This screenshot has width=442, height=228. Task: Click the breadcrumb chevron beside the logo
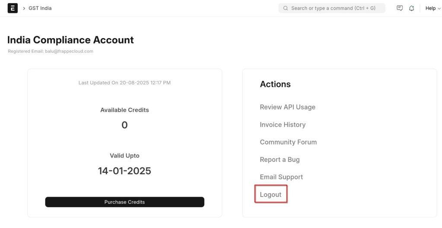tap(24, 9)
